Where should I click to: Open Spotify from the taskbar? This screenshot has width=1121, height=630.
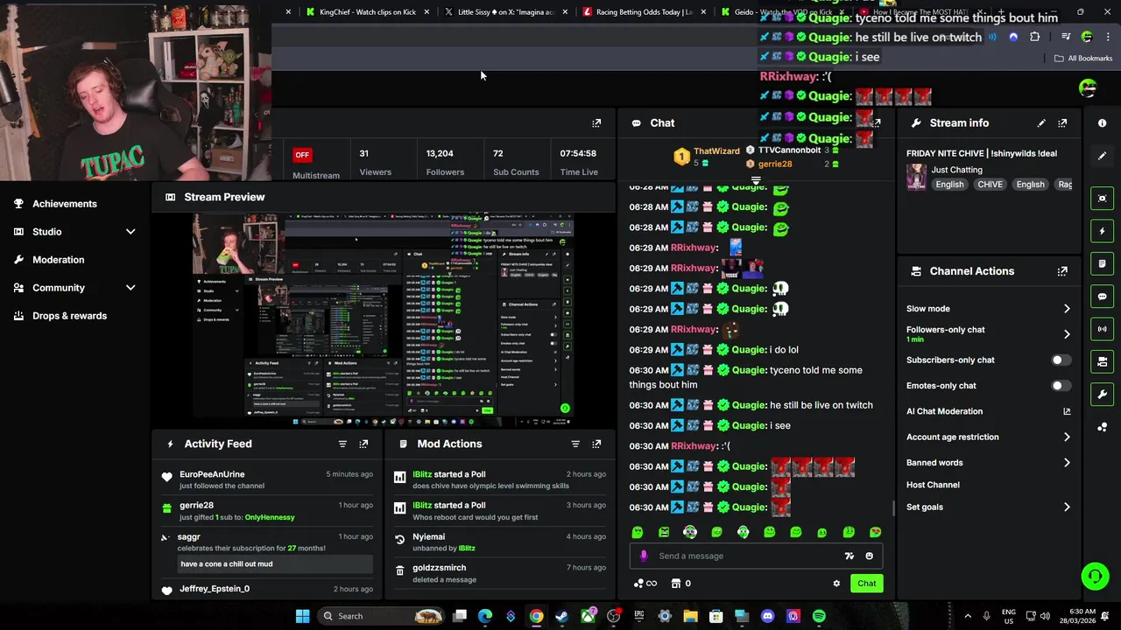coord(819,616)
